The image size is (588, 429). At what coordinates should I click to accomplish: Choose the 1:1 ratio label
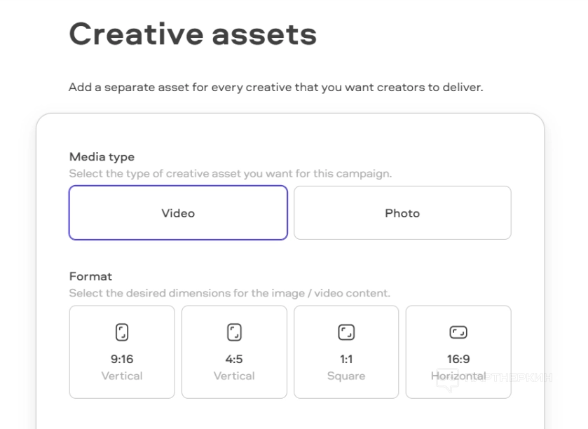[x=346, y=360]
